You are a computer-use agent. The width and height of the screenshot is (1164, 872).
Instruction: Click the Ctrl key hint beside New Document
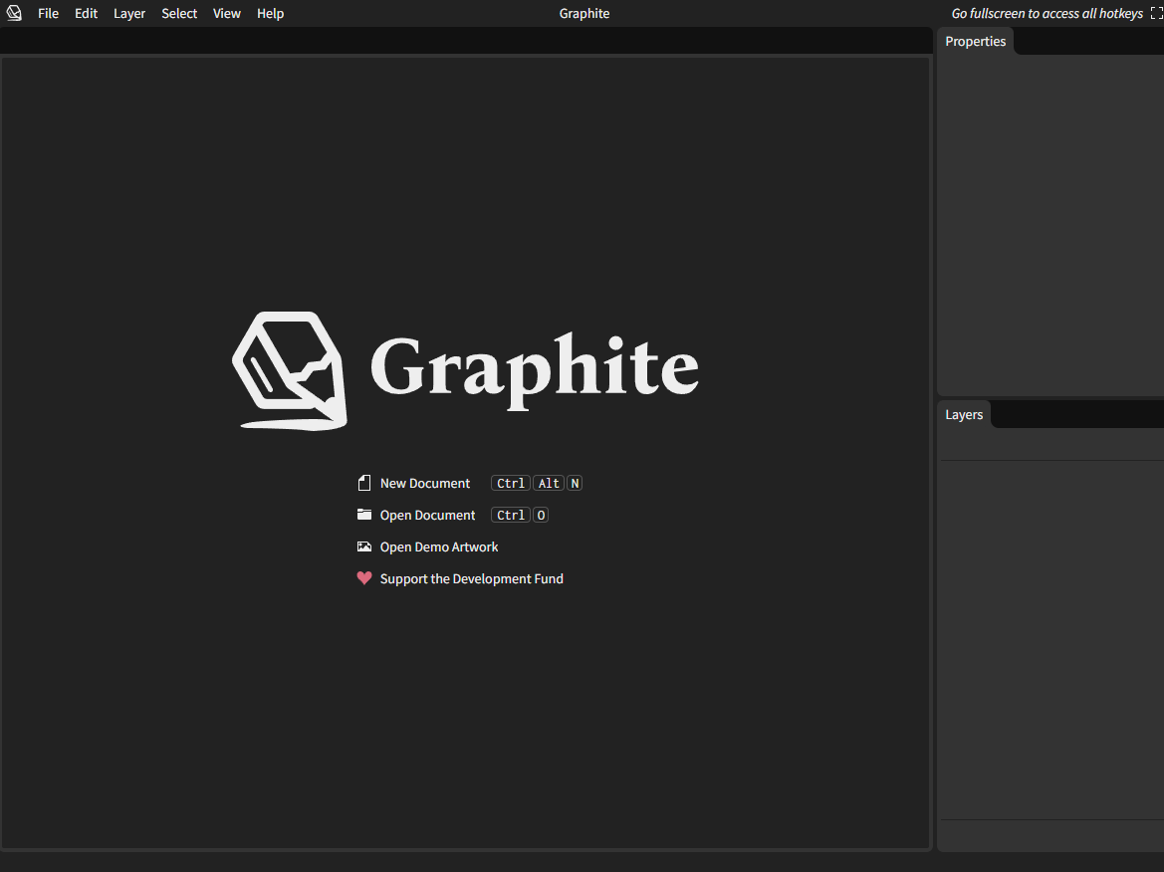click(x=511, y=483)
